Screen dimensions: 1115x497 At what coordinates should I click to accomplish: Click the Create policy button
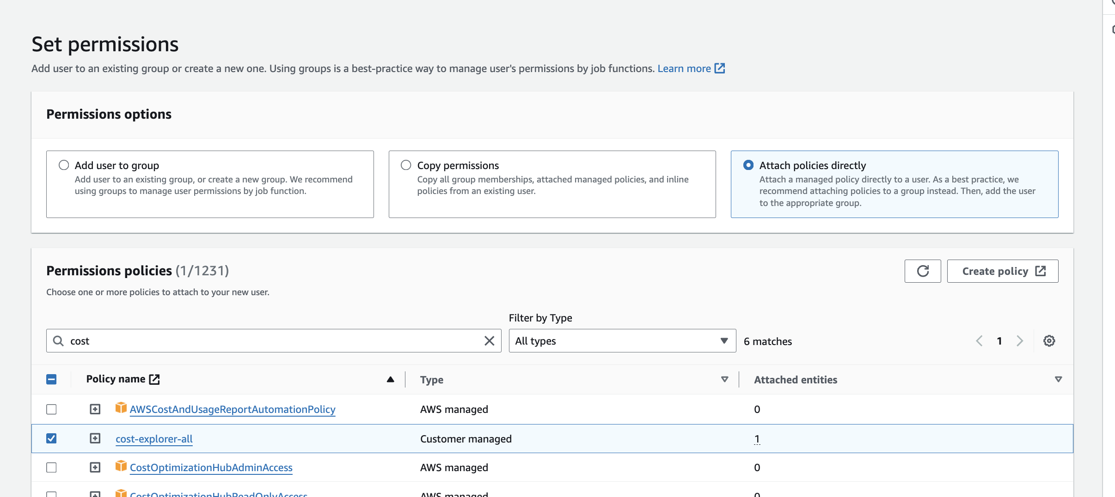(x=1002, y=271)
